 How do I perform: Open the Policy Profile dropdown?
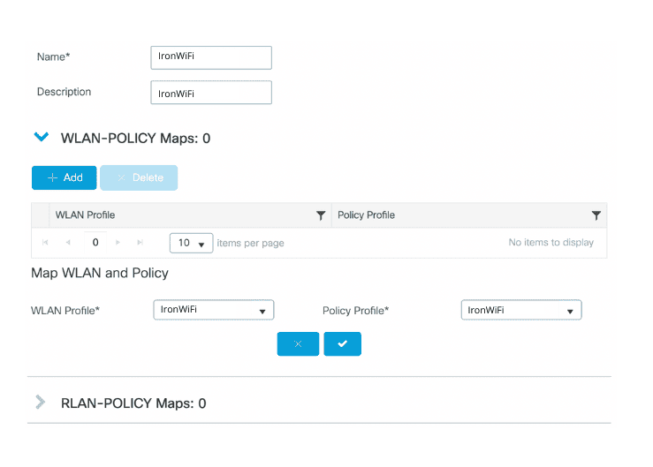point(520,310)
